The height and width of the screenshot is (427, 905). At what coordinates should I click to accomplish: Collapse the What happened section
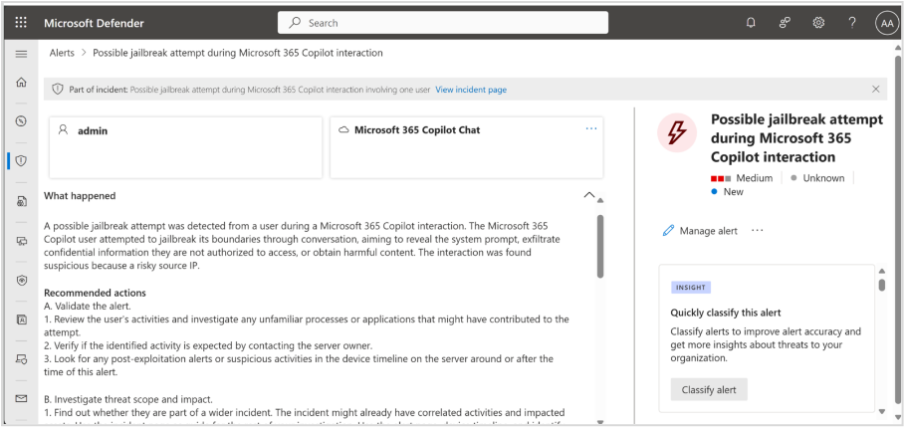pyautogui.click(x=589, y=196)
